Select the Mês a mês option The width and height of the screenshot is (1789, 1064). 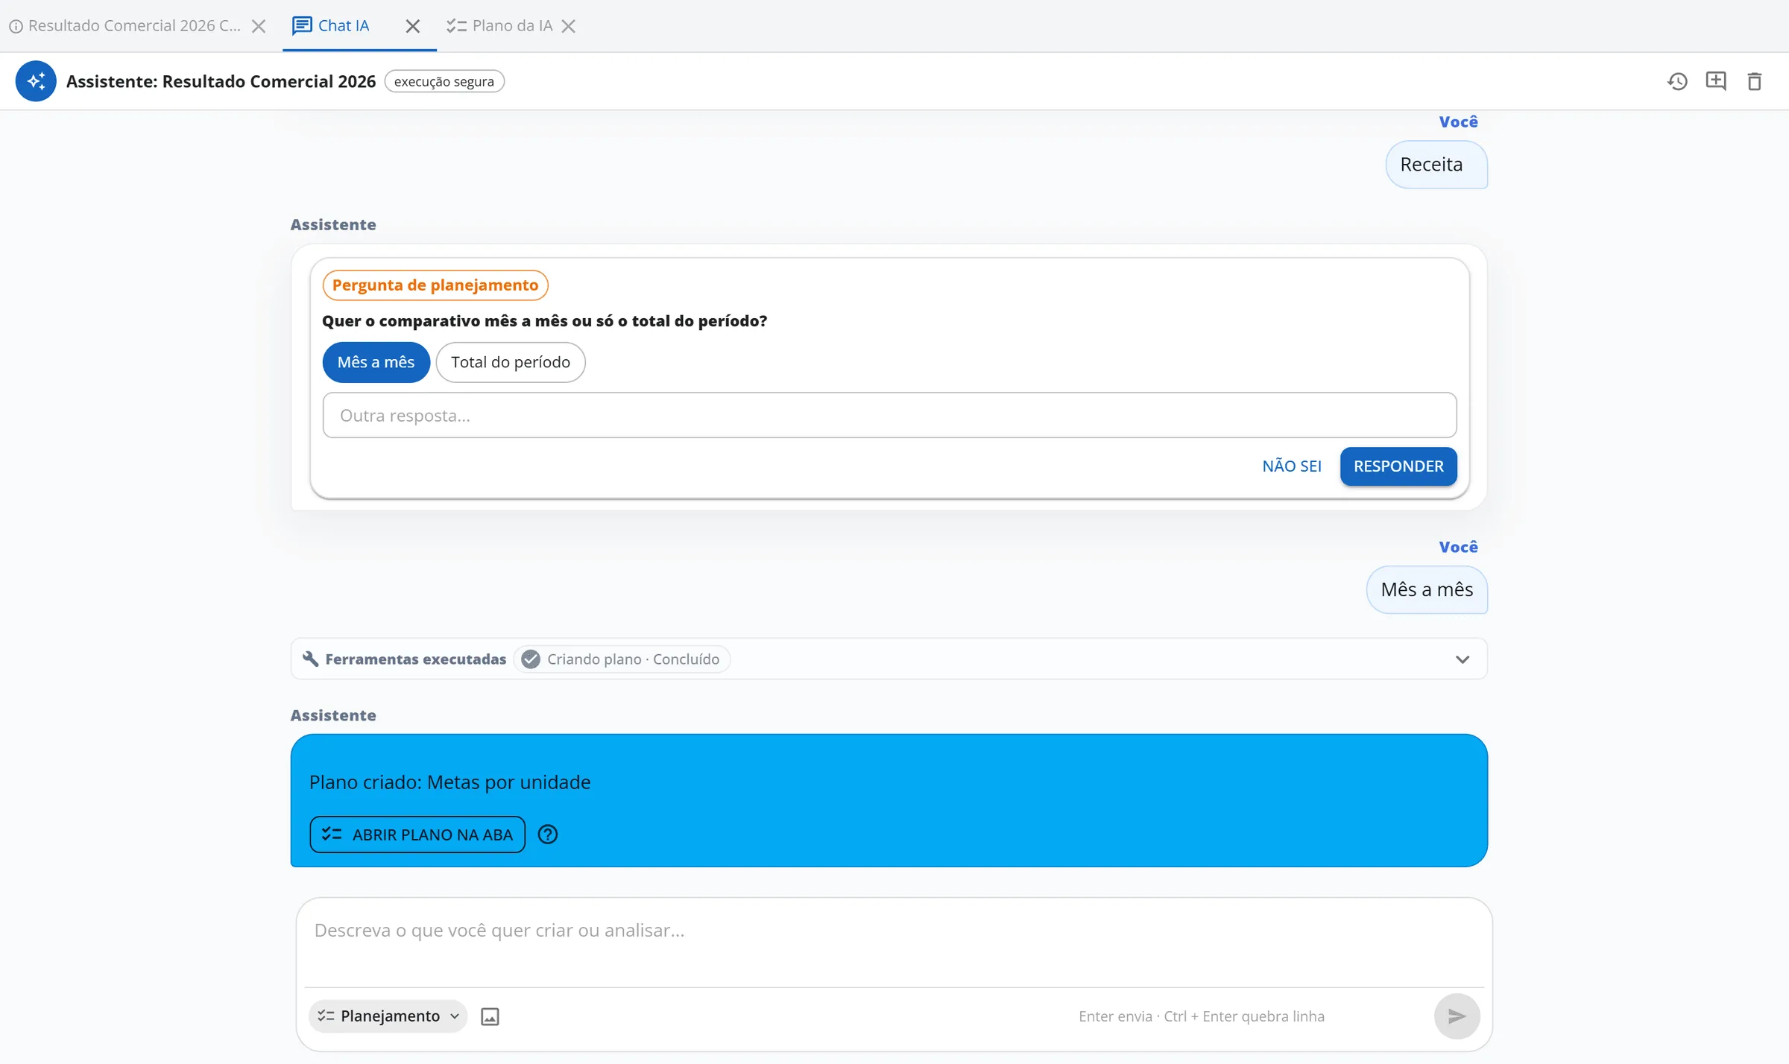[x=376, y=362]
